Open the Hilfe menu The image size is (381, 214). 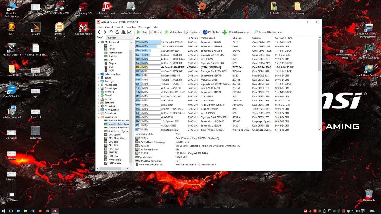[155, 27]
